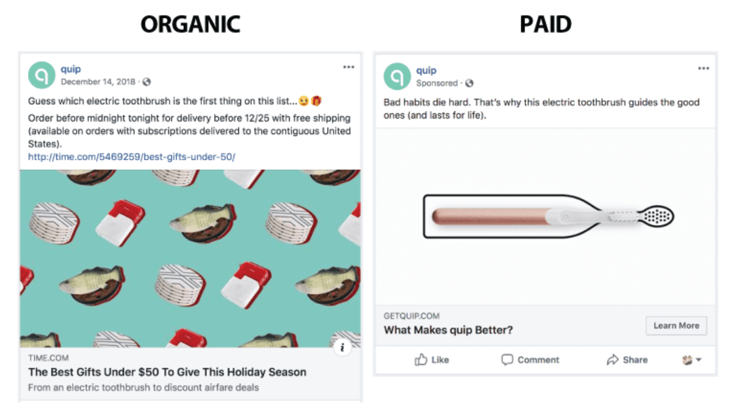Open the time.com best-gifts link
Screen dimensions: 736x414
131,157
